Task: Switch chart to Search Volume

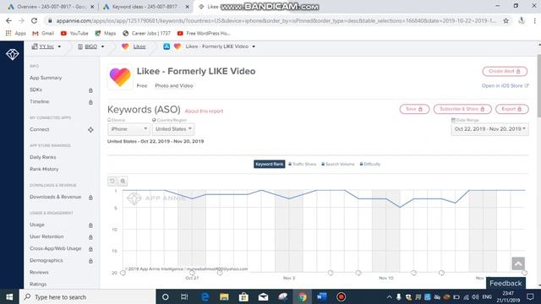Action: click(338, 164)
